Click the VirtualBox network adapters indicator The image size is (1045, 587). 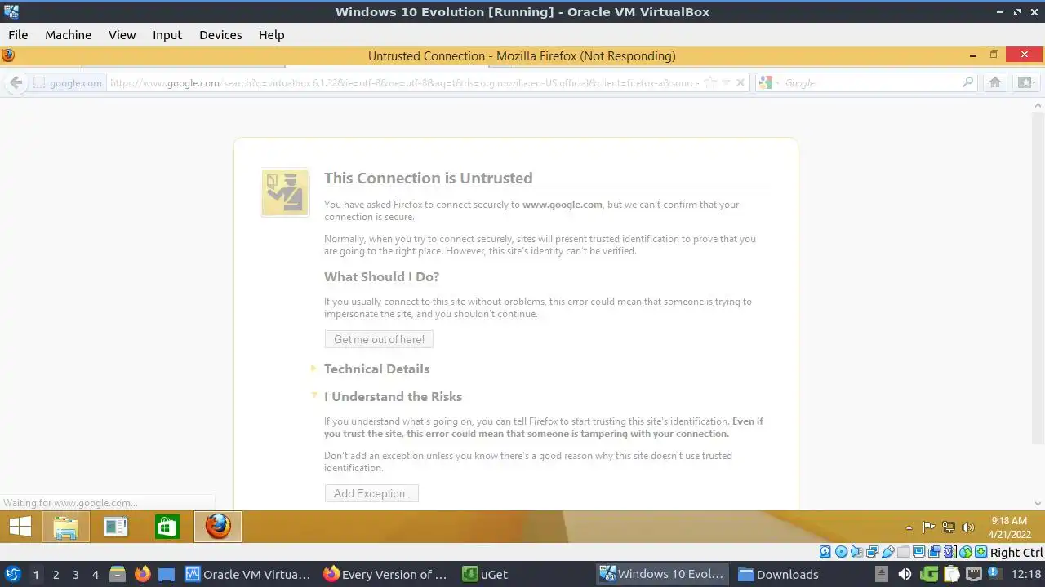[x=872, y=552]
